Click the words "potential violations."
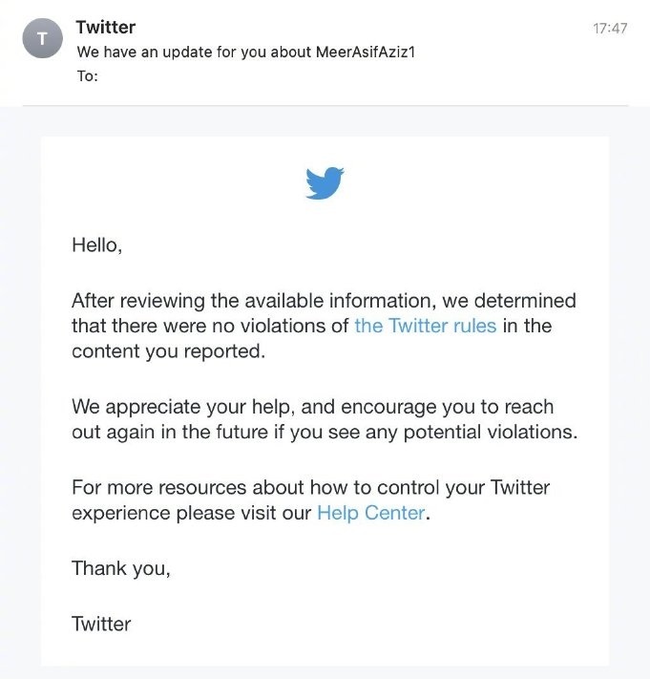 click(491, 433)
